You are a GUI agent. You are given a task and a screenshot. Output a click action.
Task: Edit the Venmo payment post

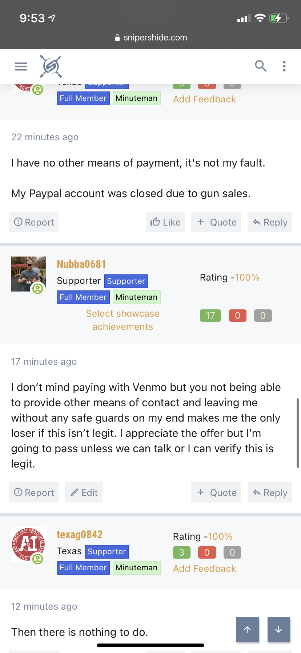[84, 492]
